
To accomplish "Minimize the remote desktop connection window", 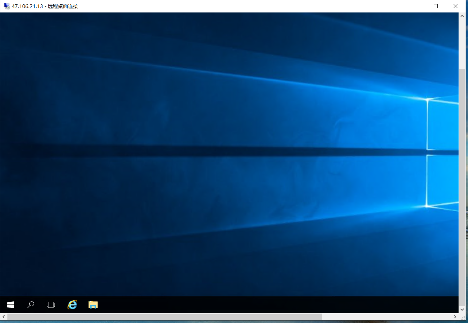I will click(x=416, y=6).
